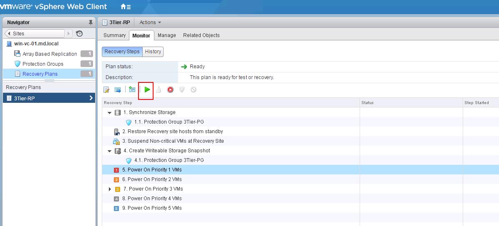This screenshot has height=226, width=499.
Task: Click the orange Priority 2 badge icon
Action: (116, 180)
